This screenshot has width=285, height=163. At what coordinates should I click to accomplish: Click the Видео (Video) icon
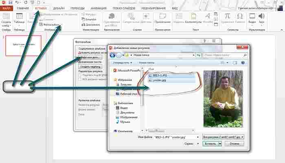click(252, 16)
